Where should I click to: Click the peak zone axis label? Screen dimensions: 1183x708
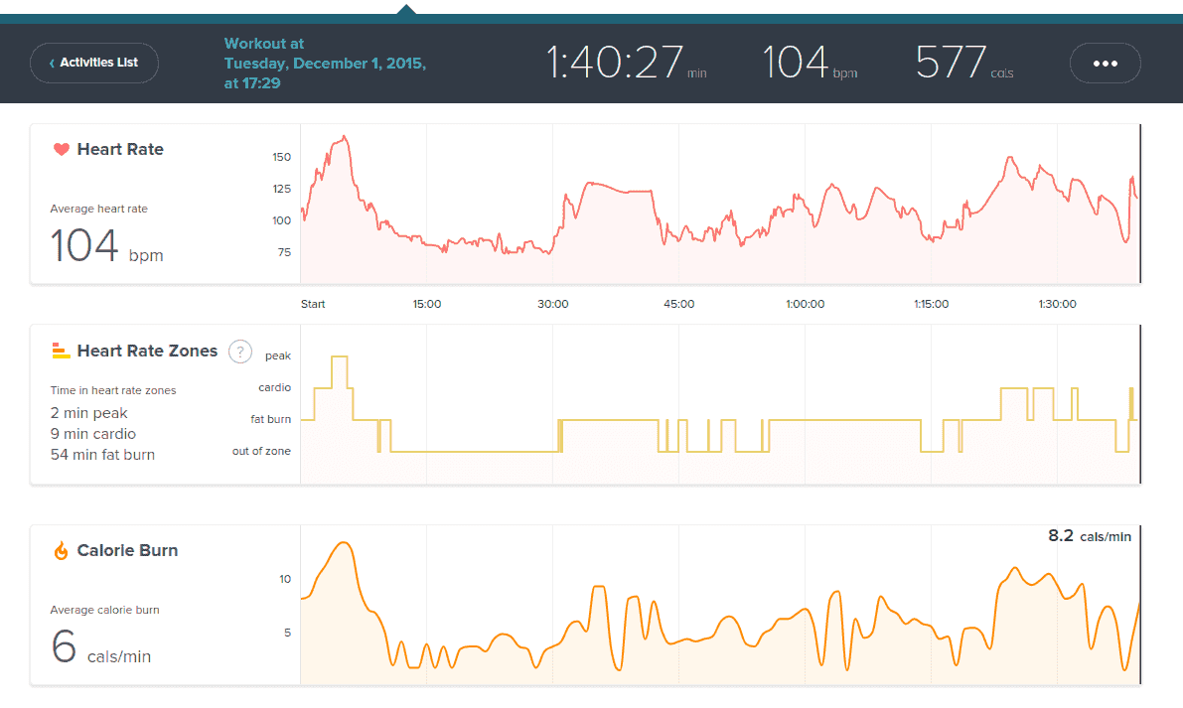(278, 355)
